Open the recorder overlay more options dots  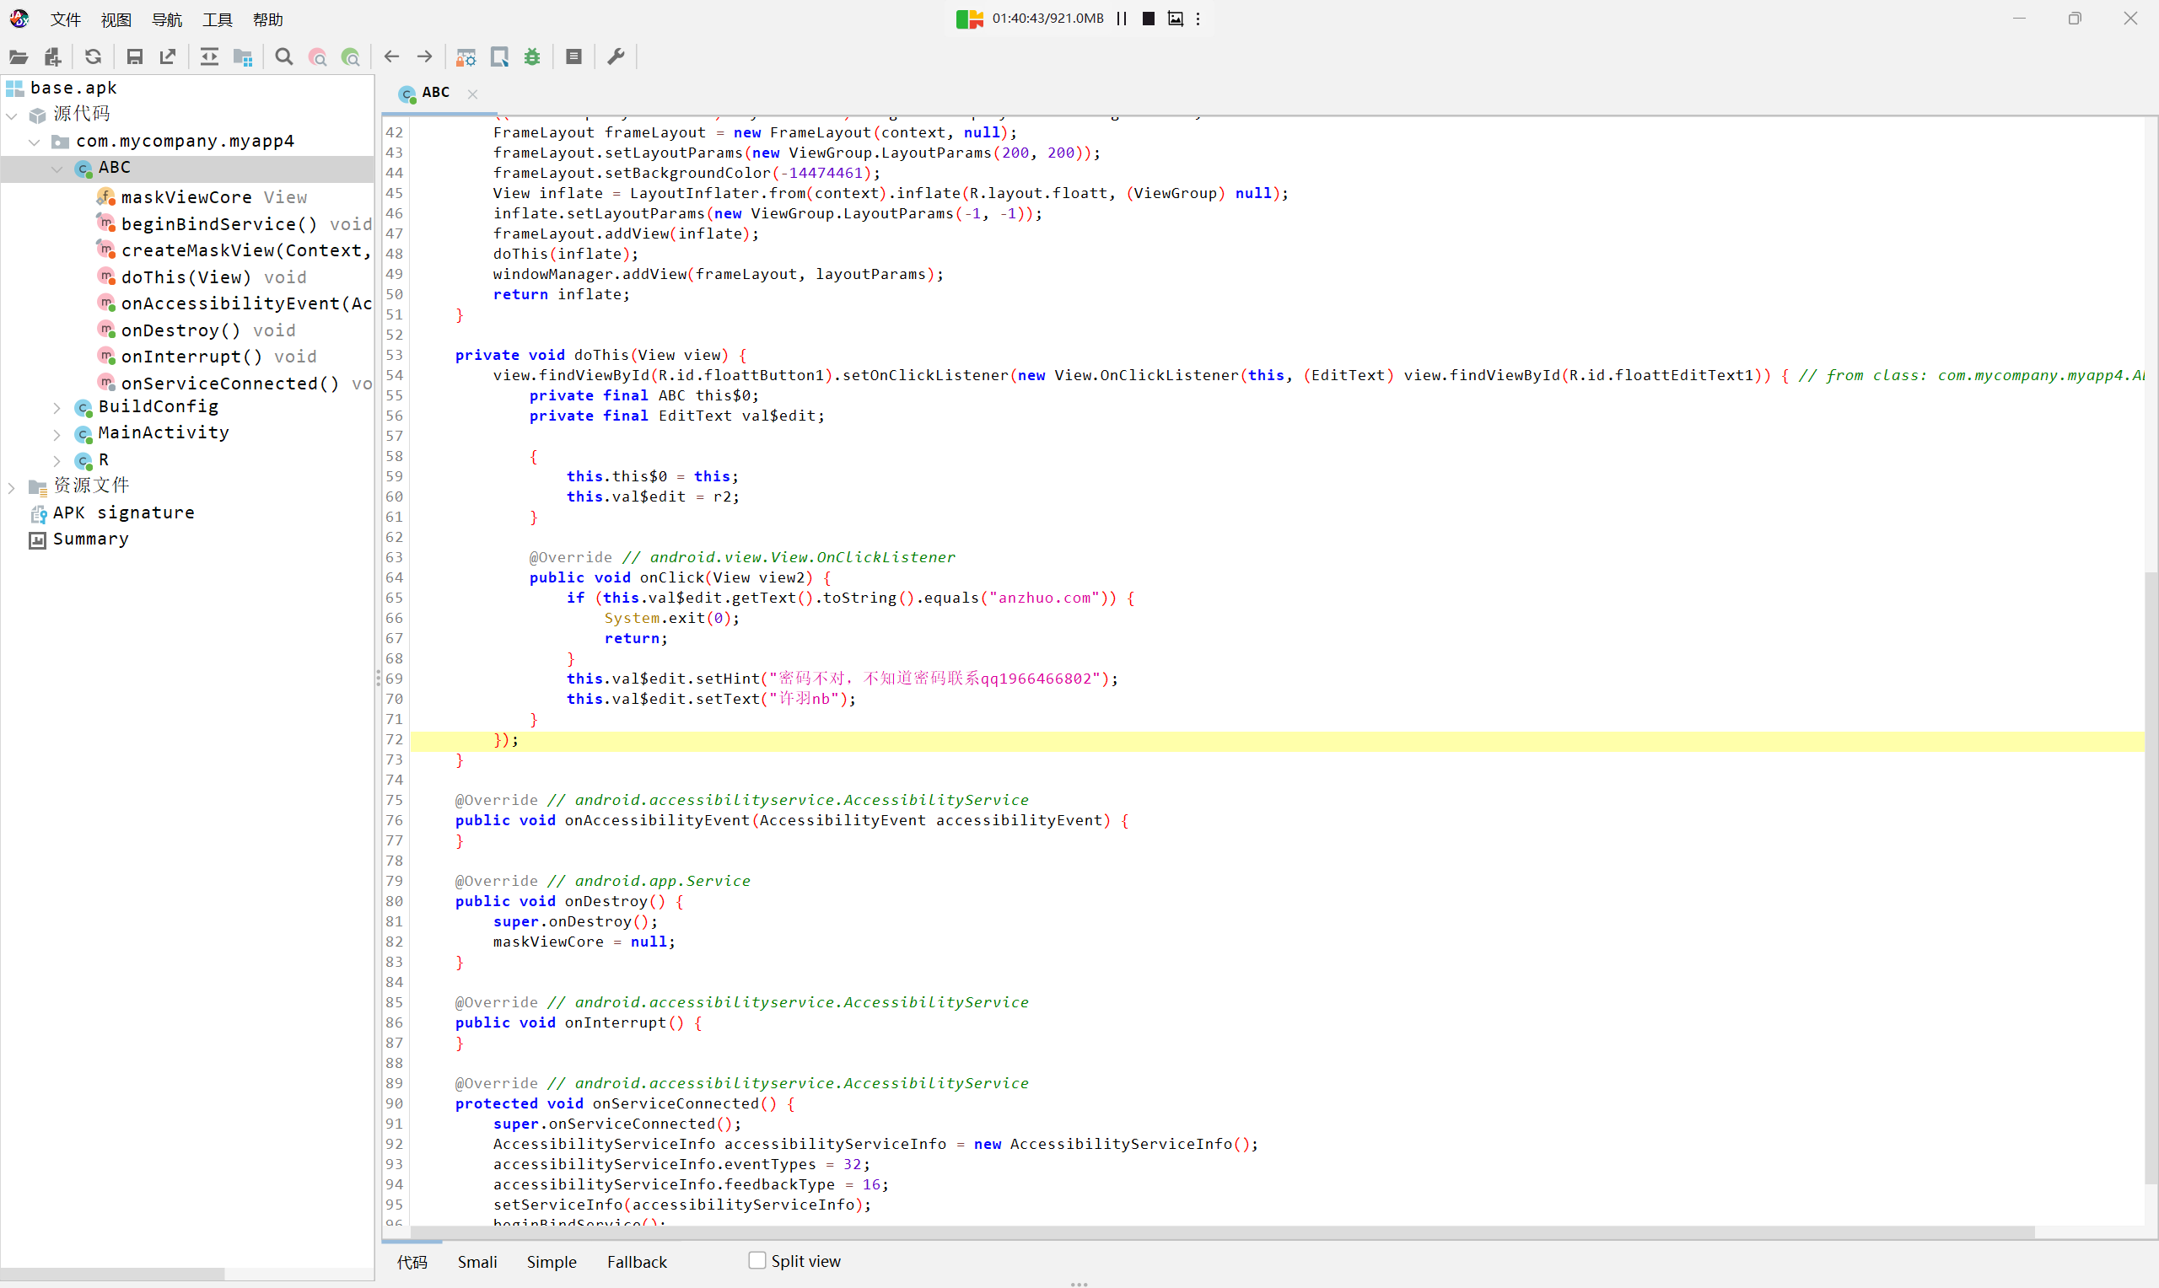tap(1198, 19)
